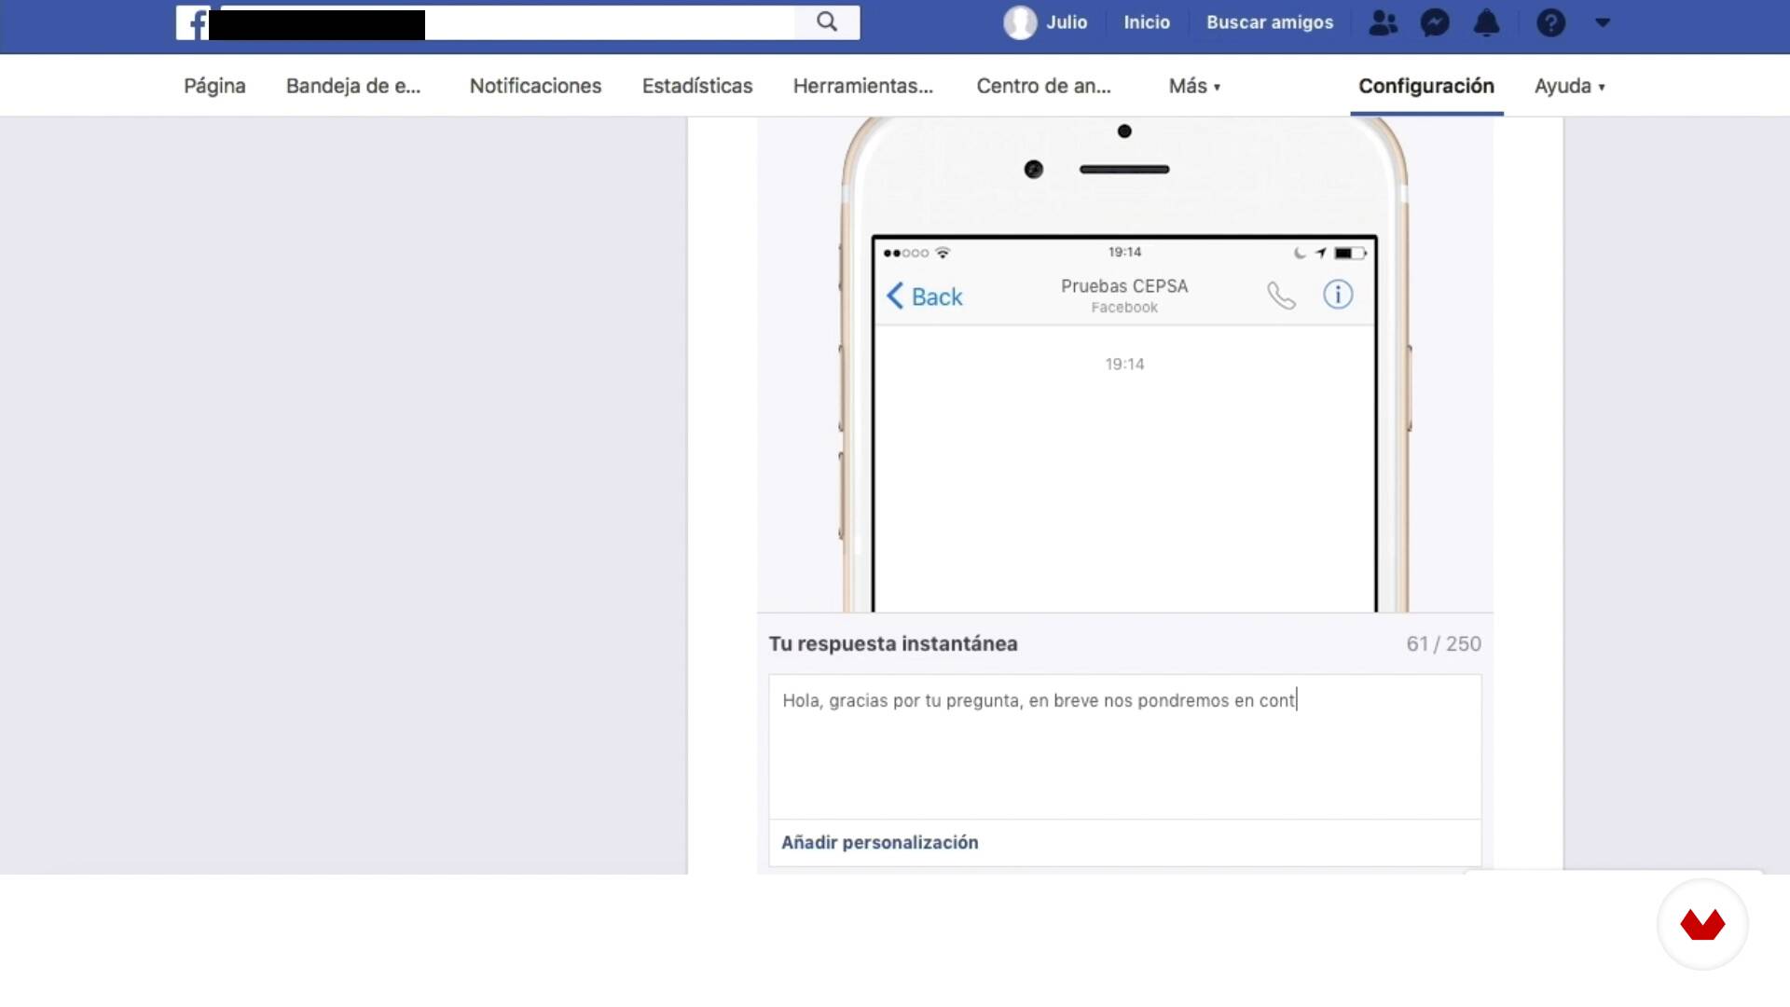The image size is (1790, 1007).
Task: Click the 61 / 250 character counter
Action: coord(1443,643)
